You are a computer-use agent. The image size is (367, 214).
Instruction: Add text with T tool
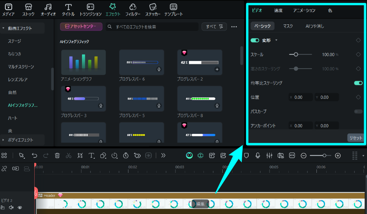(x=91, y=155)
